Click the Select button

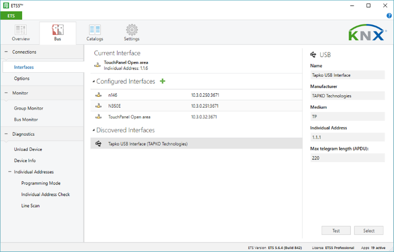click(x=369, y=230)
